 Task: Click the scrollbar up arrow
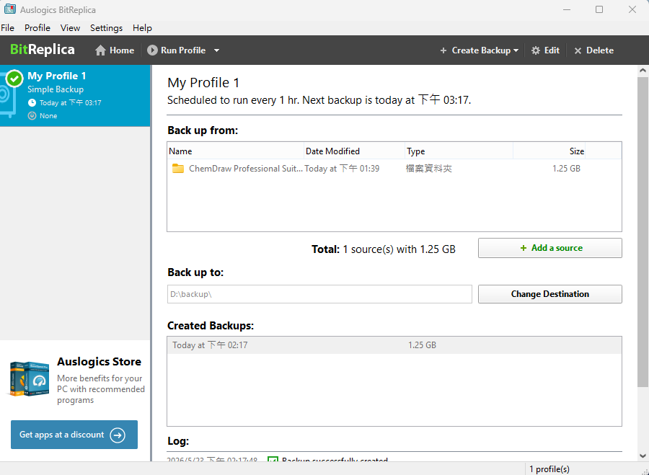click(x=643, y=71)
